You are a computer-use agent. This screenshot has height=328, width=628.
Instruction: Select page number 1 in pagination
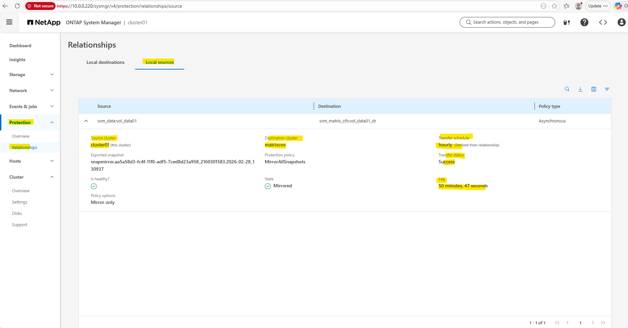click(x=580, y=323)
